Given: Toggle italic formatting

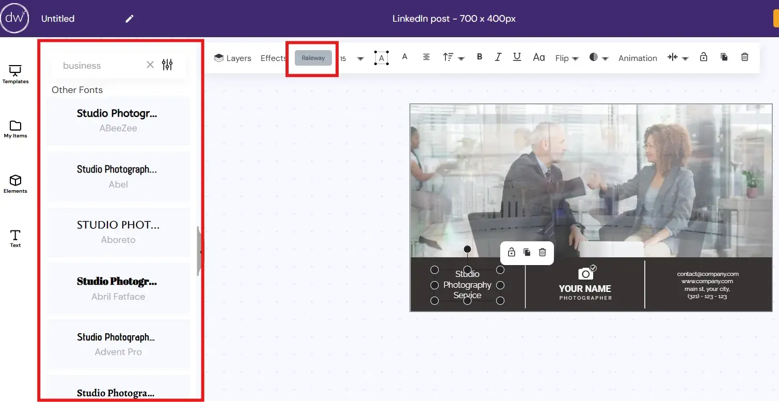Looking at the screenshot, I should [498, 57].
